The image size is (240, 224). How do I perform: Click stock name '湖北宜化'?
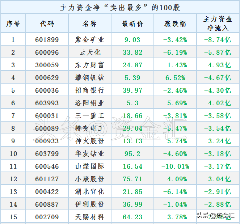point(90,192)
